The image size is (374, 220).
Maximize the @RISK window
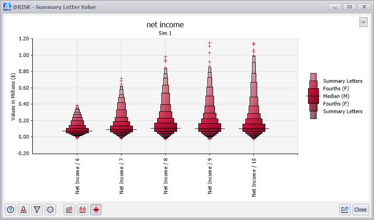[x=349, y=7]
